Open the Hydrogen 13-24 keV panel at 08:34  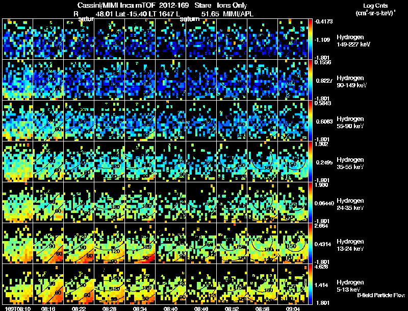pyautogui.click(x=140, y=243)
